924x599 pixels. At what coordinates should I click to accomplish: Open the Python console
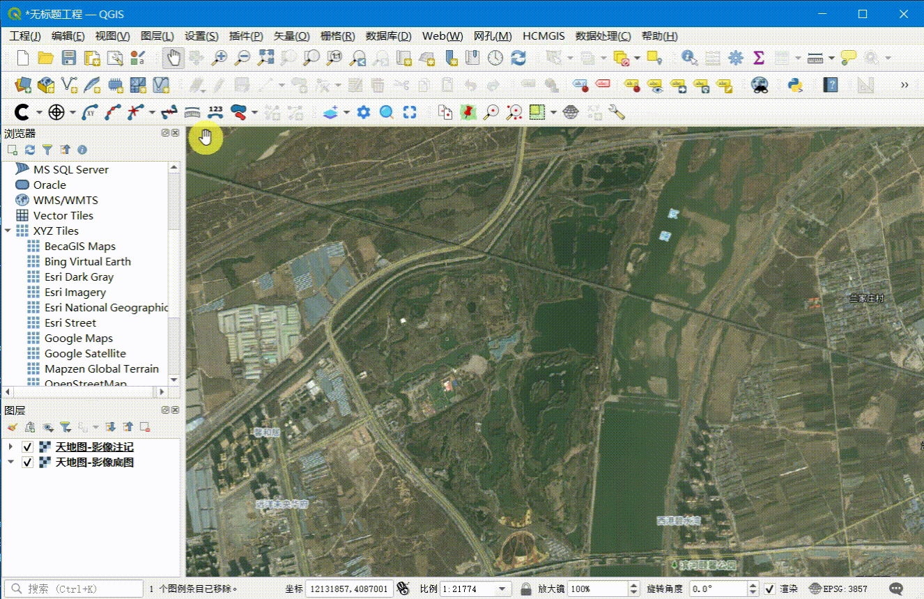(795, 85)
